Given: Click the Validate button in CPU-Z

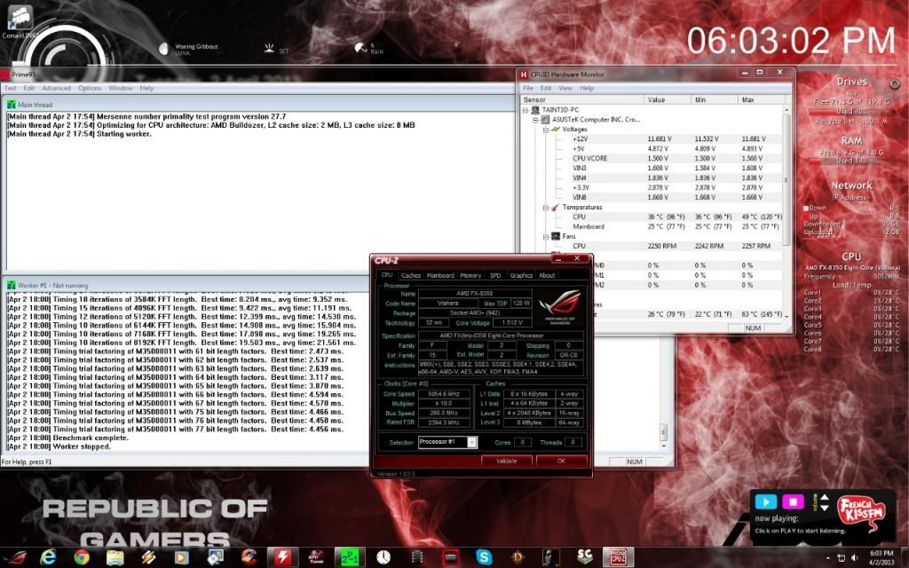Looking at the screenshot, I should pyautogui.click(x=506, y=461).
